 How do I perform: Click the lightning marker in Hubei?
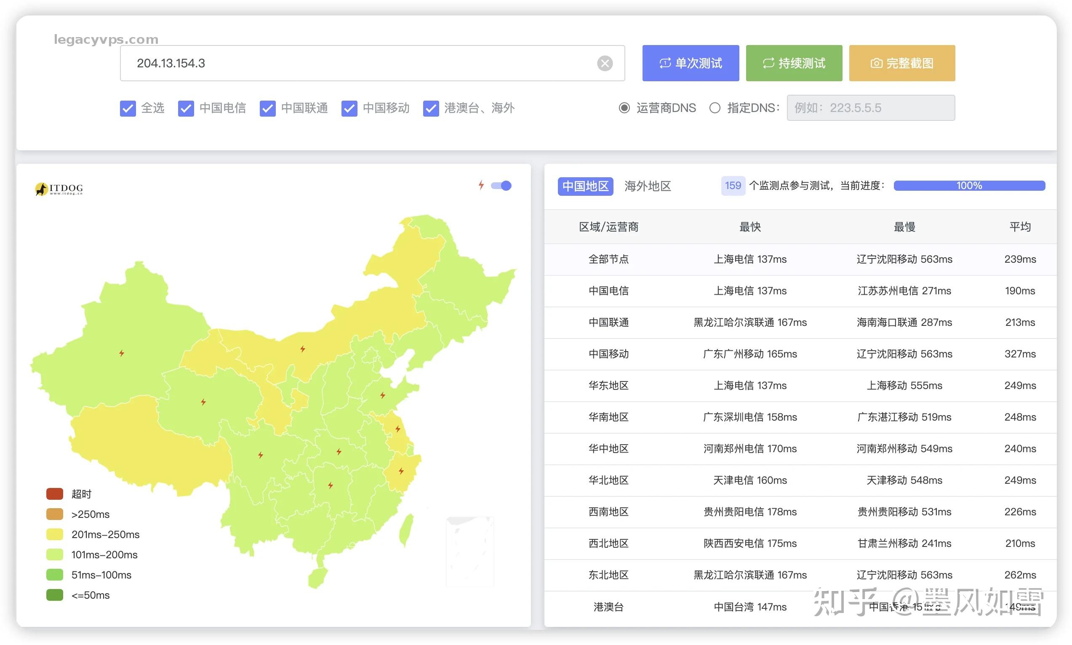coord(339,452)
